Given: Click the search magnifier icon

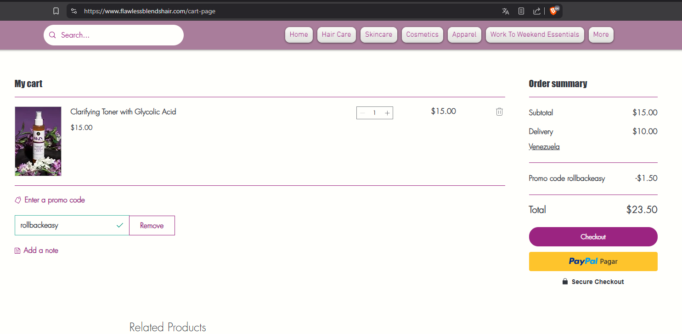Looking at the screenshot, I should pos(52,35).
